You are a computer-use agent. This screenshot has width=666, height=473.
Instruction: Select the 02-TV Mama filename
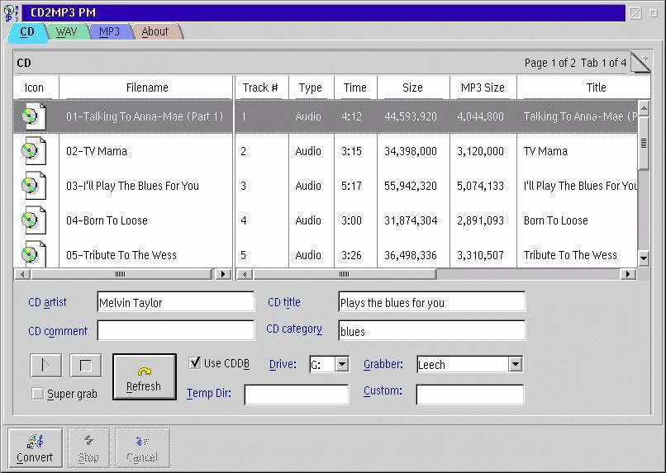(x=97, y=151)
